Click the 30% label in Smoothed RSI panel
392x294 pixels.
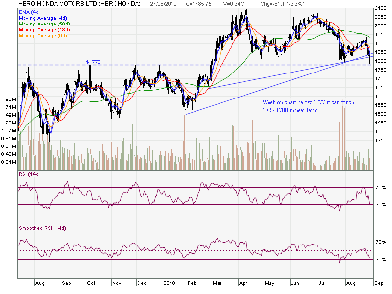pyautogui.click(x=381, y=260)
